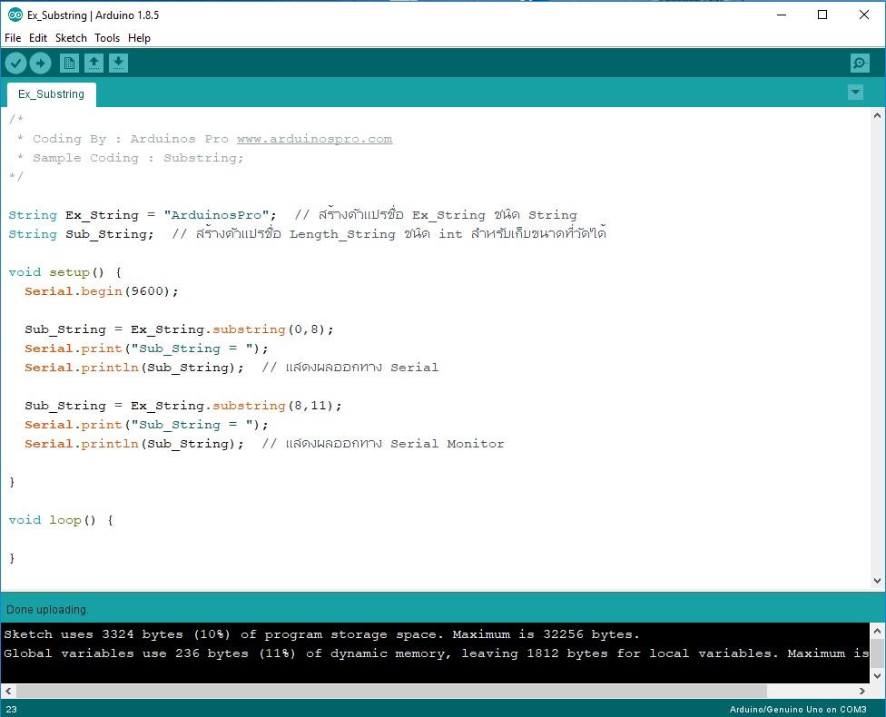The width and height of the screenshot is (886, 717).
Task: Click the Open sketch folder icon
Action: (x=94, y=63)
